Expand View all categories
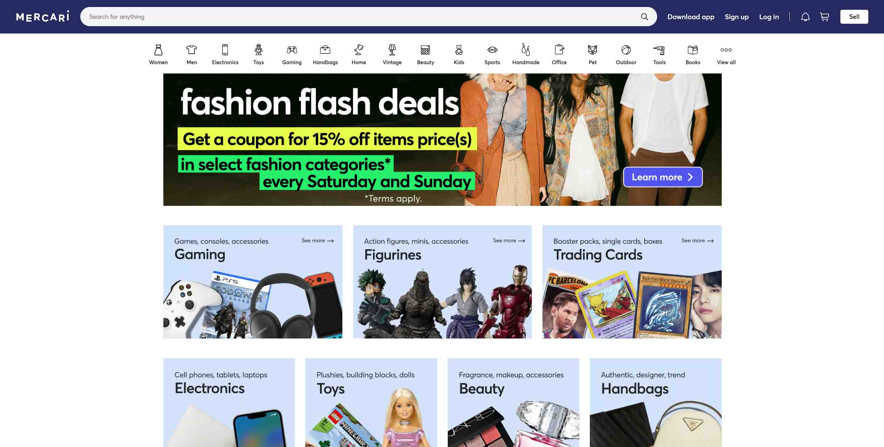884x447 pixels. [x=726, y=54]
